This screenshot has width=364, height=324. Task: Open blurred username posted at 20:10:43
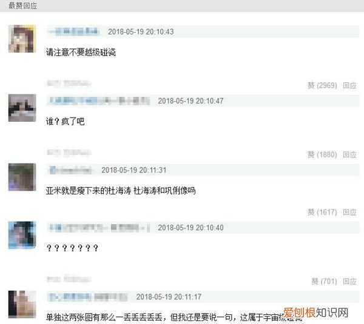pyautogui.click(x=74, y=31)
